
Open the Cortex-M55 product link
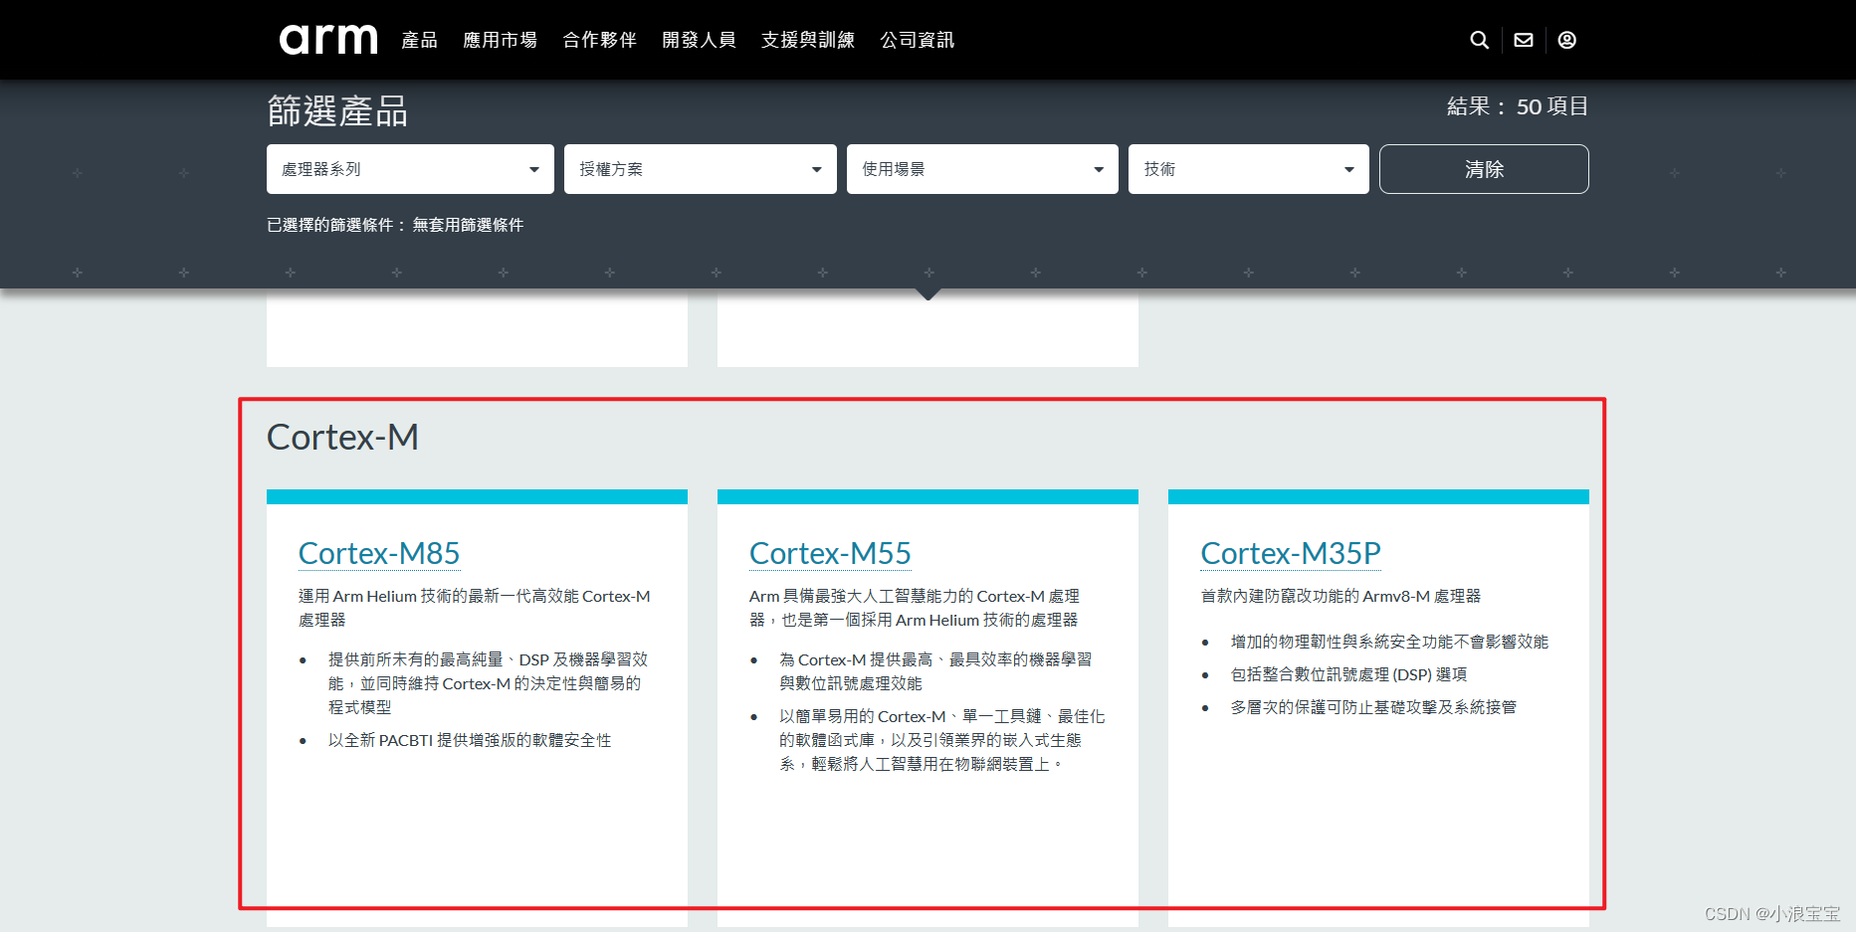coord(830,553)
